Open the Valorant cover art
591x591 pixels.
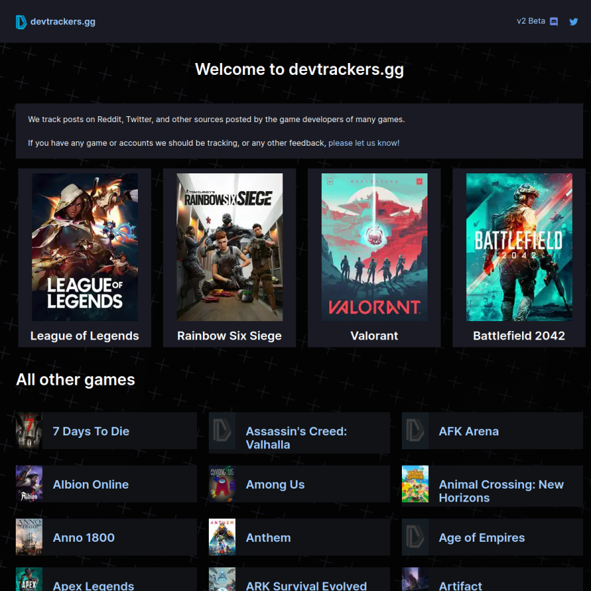coord(374,248)
